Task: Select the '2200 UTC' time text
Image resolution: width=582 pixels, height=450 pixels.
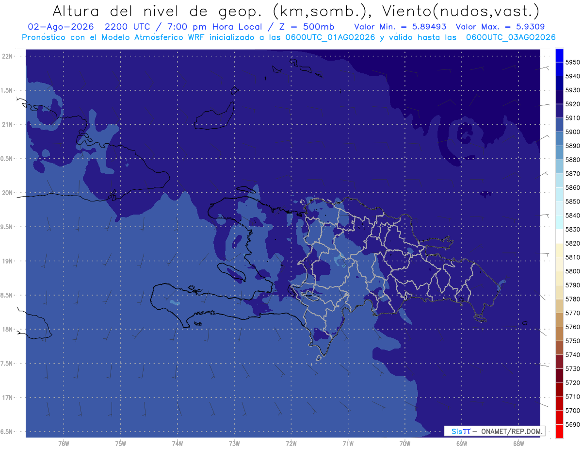Action: (134, 27)
